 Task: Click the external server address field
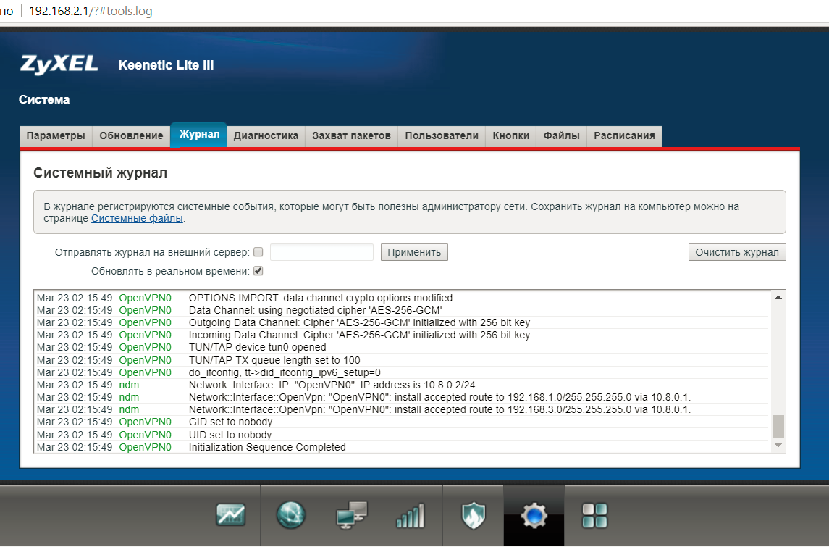[321, 252]
